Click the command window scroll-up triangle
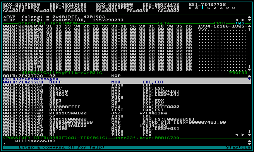The image size is (254, 152). tap(249, 141)
